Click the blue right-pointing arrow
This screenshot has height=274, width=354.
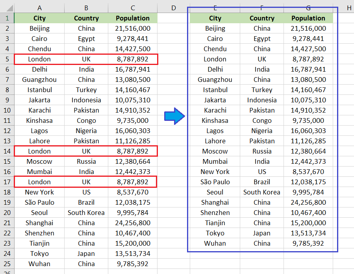tap(174, 117)
